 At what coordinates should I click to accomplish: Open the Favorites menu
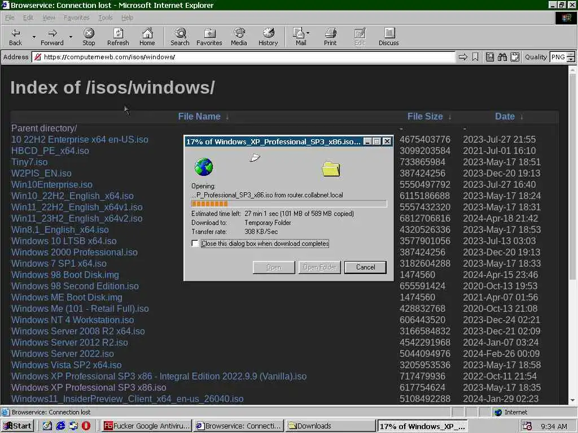point(76,17)
